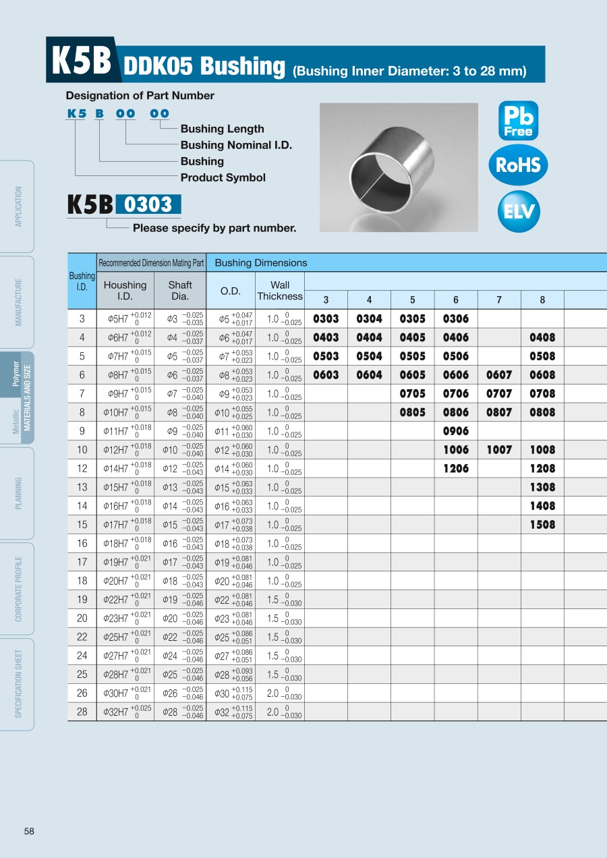Switch to the MANUFACTURE side tab
Viewport: 607px width, 858px height.
pyautogui.click(x=18, y=302)
